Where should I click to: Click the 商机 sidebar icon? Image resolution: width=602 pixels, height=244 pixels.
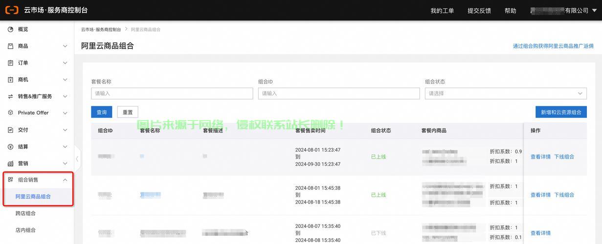pos(11,80)
